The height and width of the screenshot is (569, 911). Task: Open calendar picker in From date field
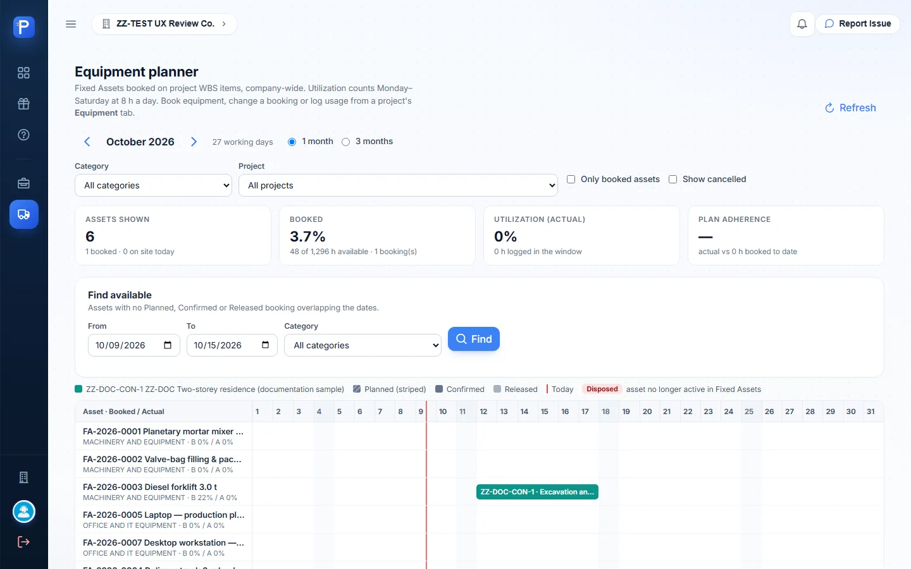click(168, 345)
